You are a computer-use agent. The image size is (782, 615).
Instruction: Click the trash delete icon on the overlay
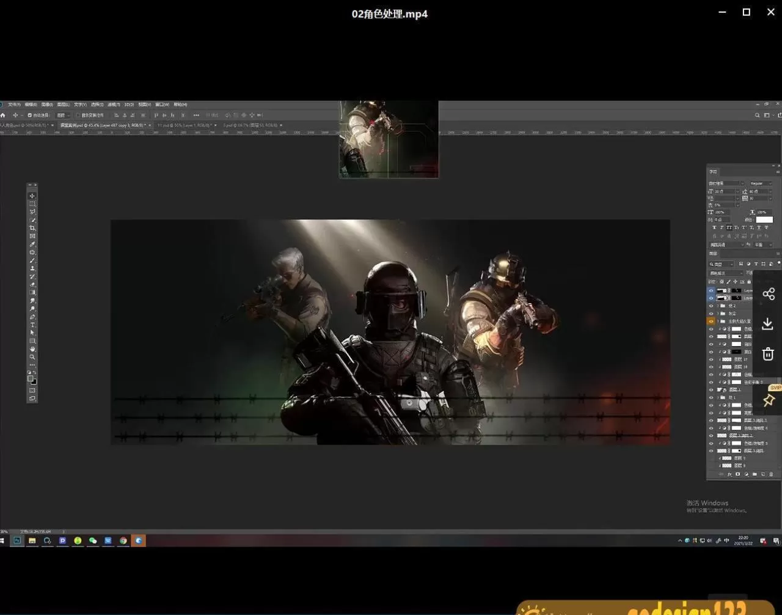point(768,354)
